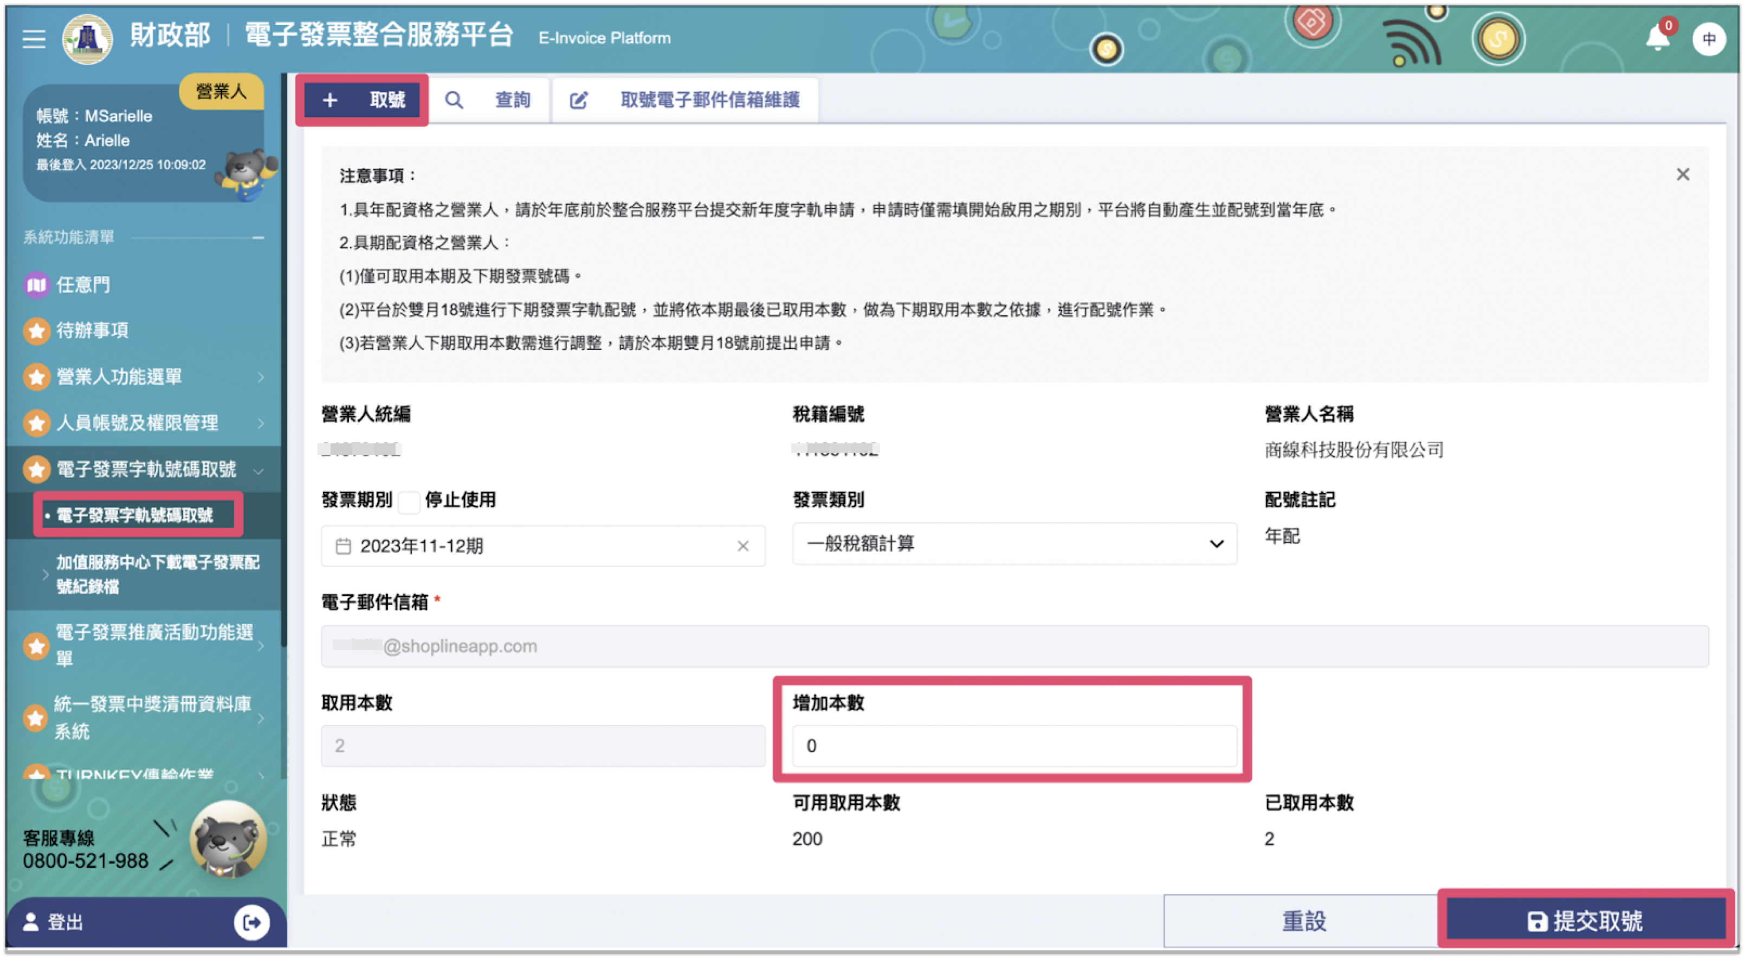The width and height of the screenshot is (1745, 959).
Task: Toggle the 停止使用 checkbox
Action: click(409, 502)
